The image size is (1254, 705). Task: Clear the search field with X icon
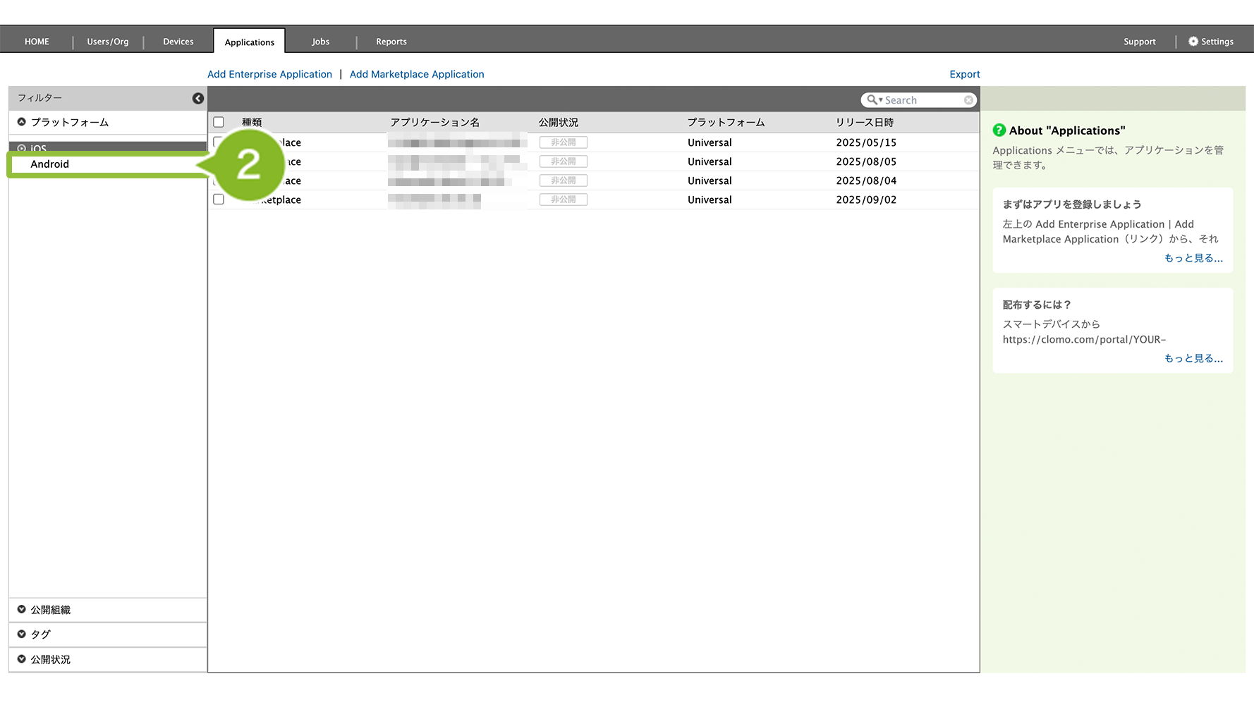(968, 100)
